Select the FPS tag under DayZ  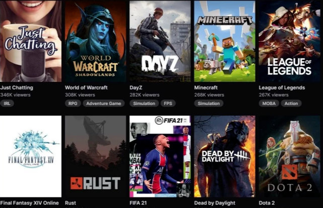pos(168,103)
